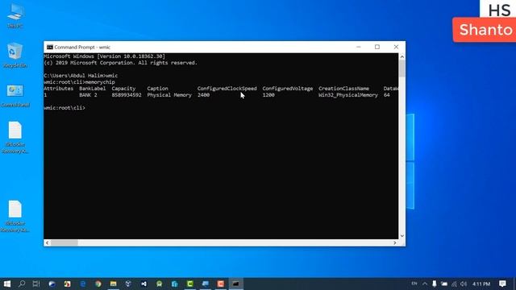Open the orange-red app icon on the taskbar
This screenshot has width=516, height=290.
point(220,284)
